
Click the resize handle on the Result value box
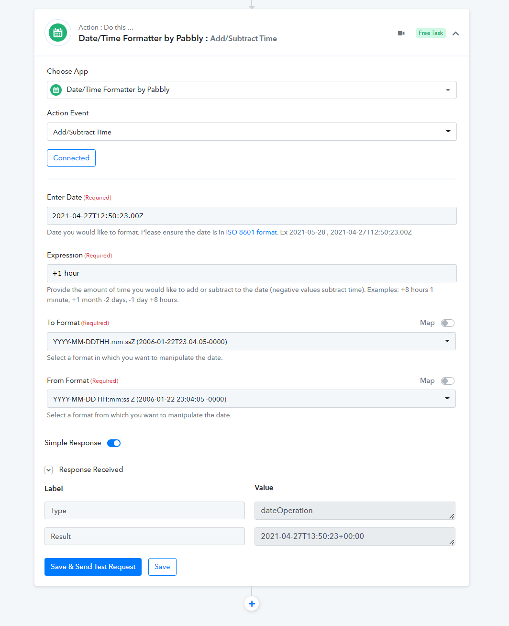451,542
